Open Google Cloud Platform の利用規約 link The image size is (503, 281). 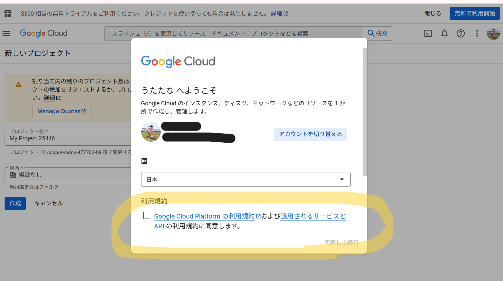[204, 216]
